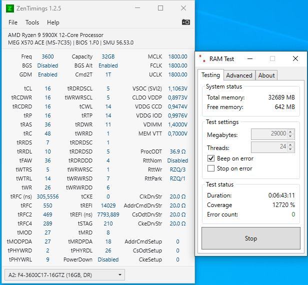
Task: Select the Freq value 3600
Action: tap(47, 56)
